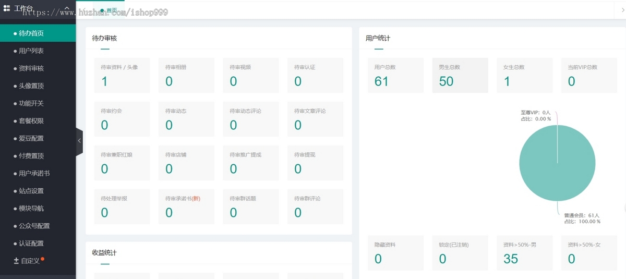Open 资料审核 in the sidebar
Screen dimensions: 626x279
point(38,68)
